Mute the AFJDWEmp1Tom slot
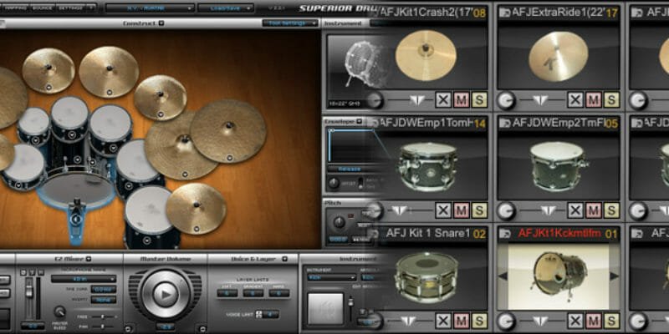The image size is (669, 334). tap(462, 210)
